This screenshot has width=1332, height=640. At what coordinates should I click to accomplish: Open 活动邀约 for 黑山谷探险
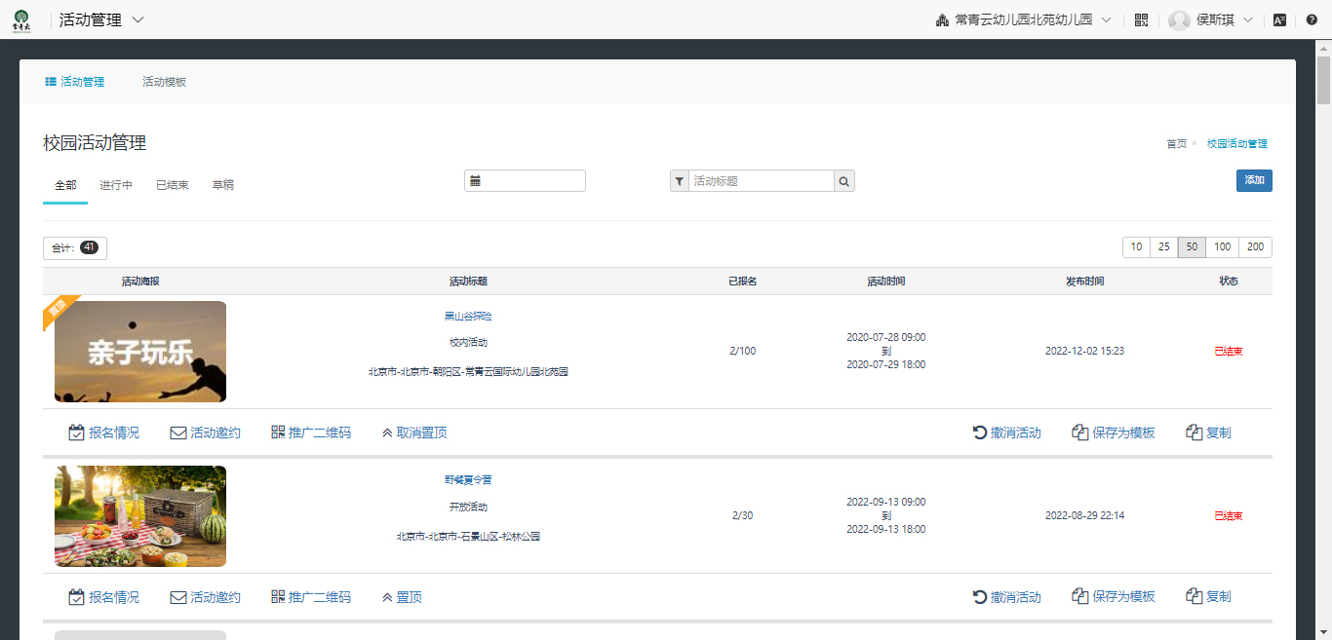(205, 433)
